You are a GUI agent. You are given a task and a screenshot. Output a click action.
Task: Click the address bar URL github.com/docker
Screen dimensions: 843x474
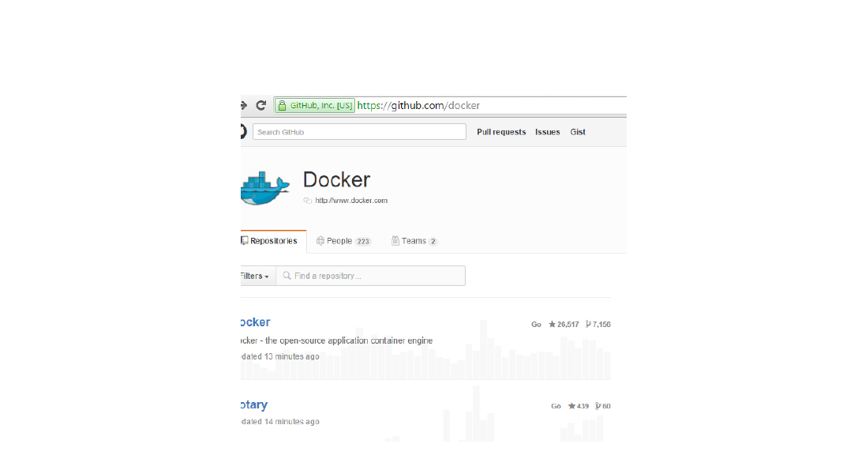(x=418, y=105)
